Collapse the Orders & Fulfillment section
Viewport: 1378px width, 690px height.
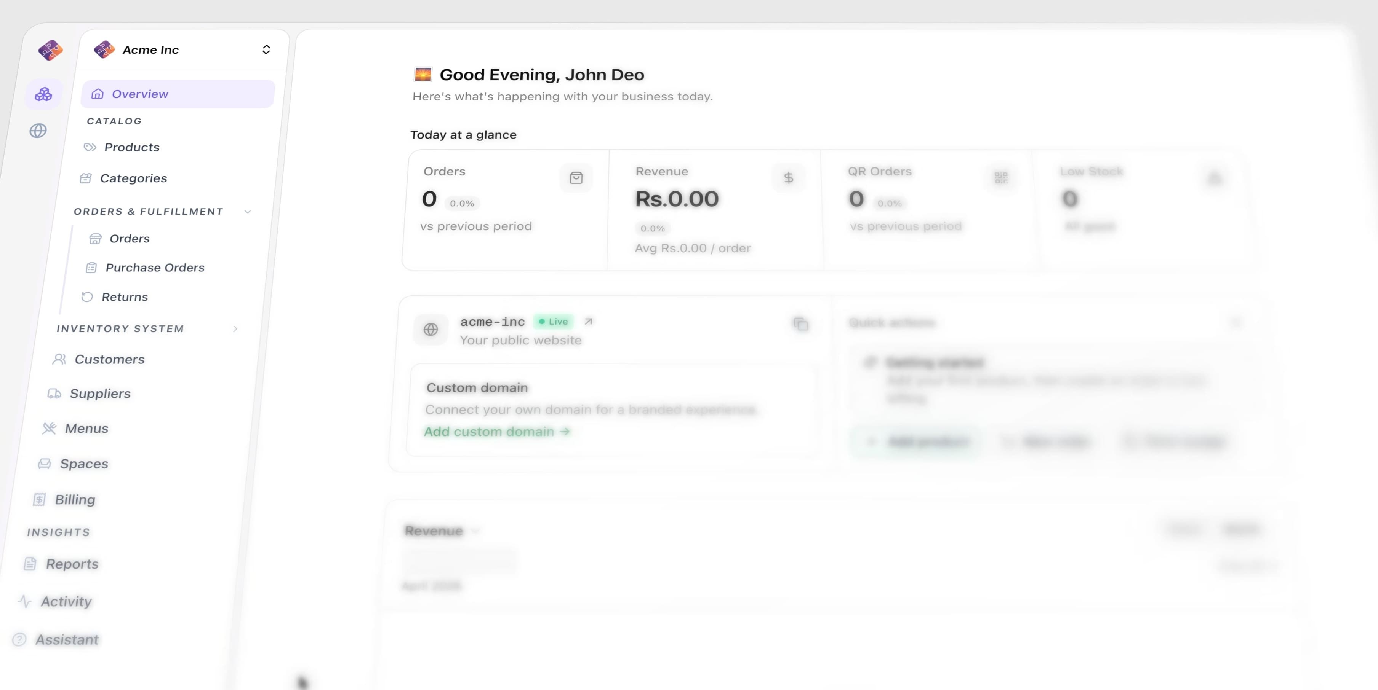click(x=247, y=211)
